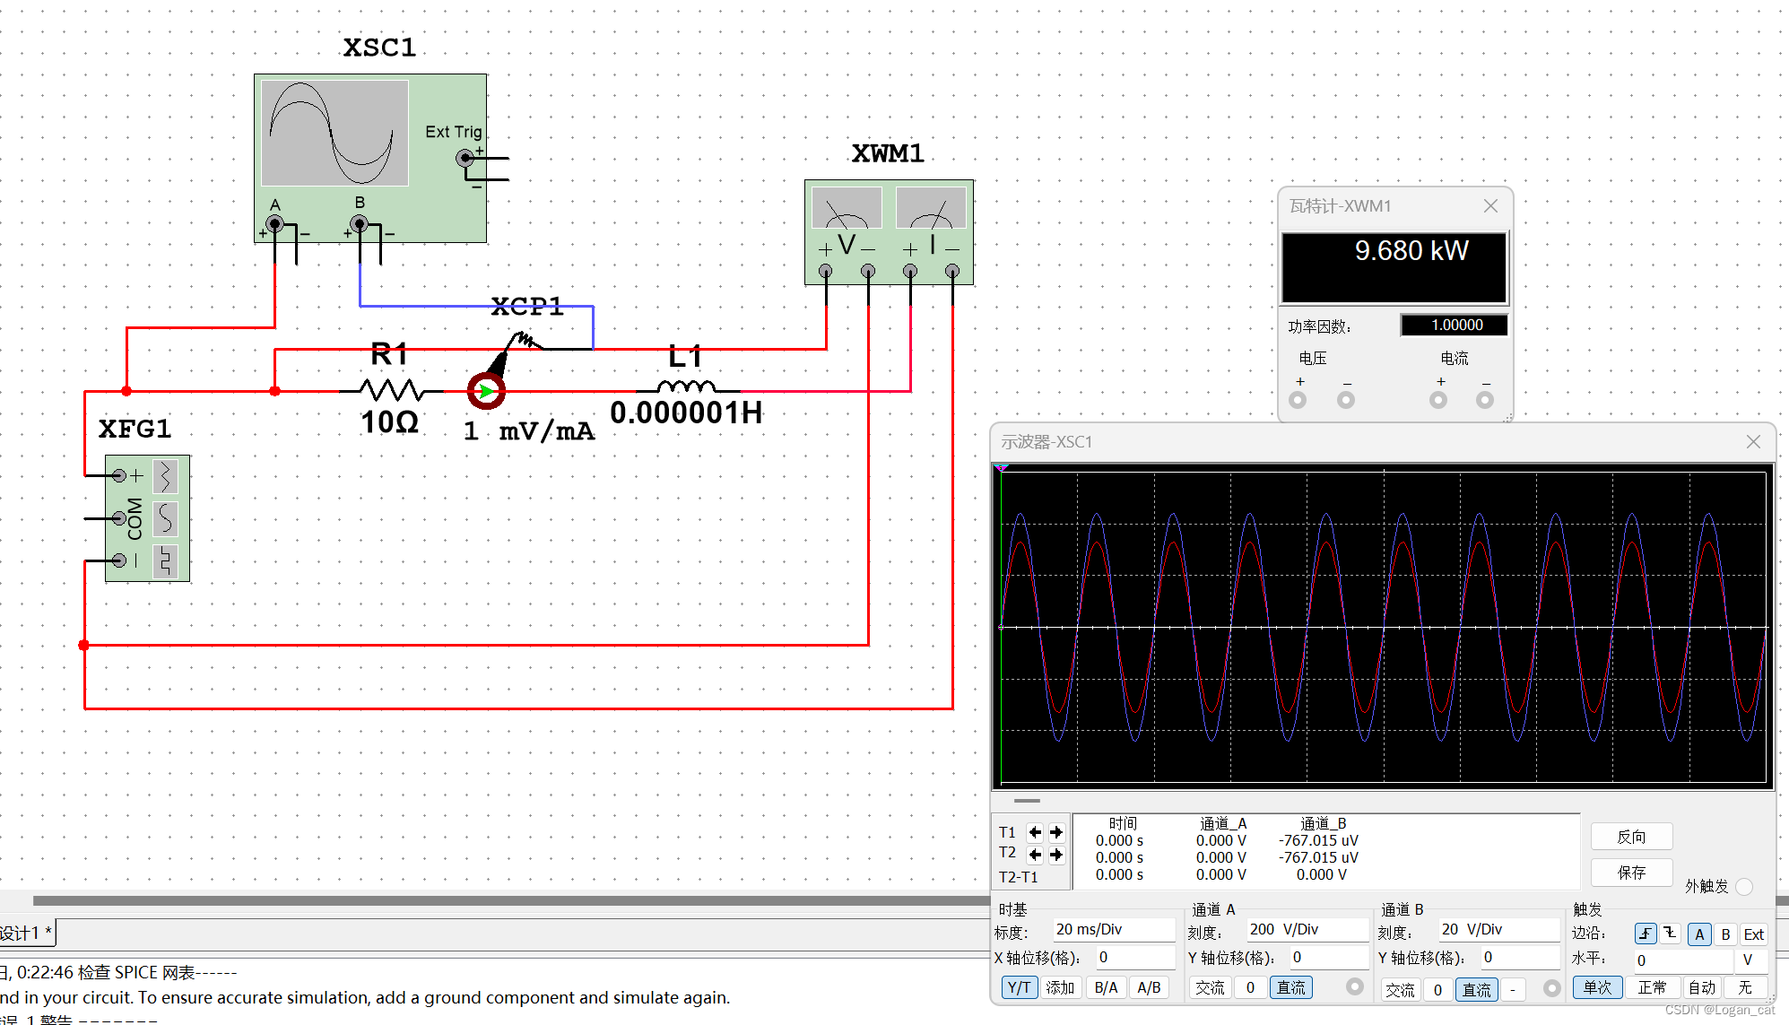This screenshot has width=1789, height=1025.
Task: Toggle the external trigger radio button
Action: tap(1744, 886)
